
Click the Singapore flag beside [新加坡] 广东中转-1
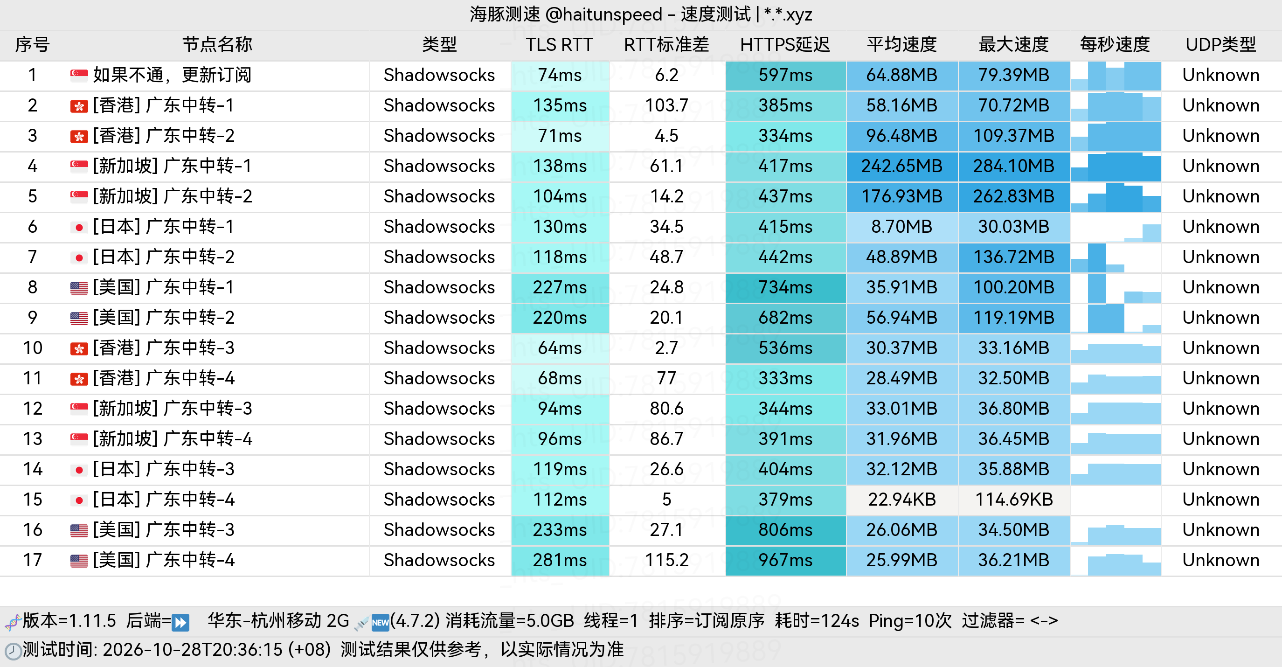(x=79, y=166)
